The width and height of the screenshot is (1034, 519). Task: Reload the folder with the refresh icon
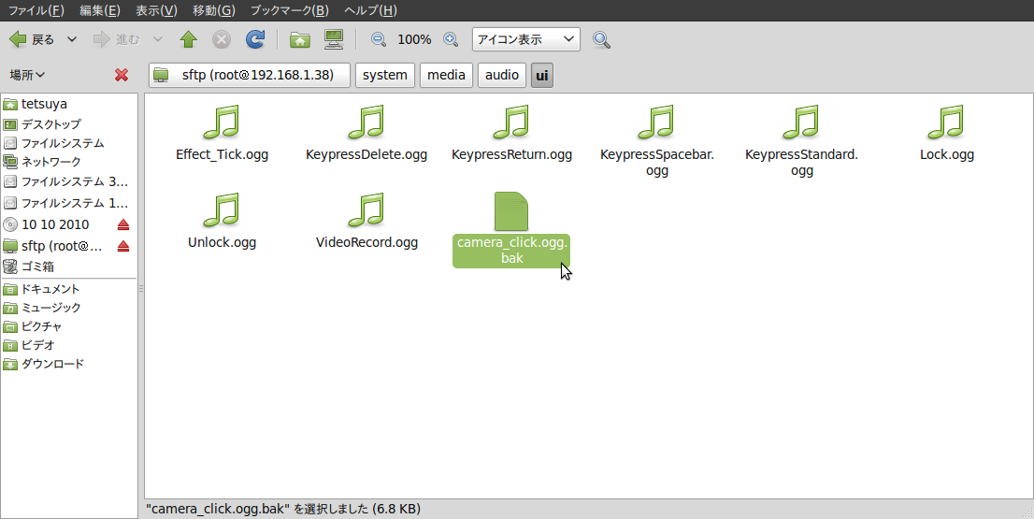pyautogui.click(x=255, y=39)
